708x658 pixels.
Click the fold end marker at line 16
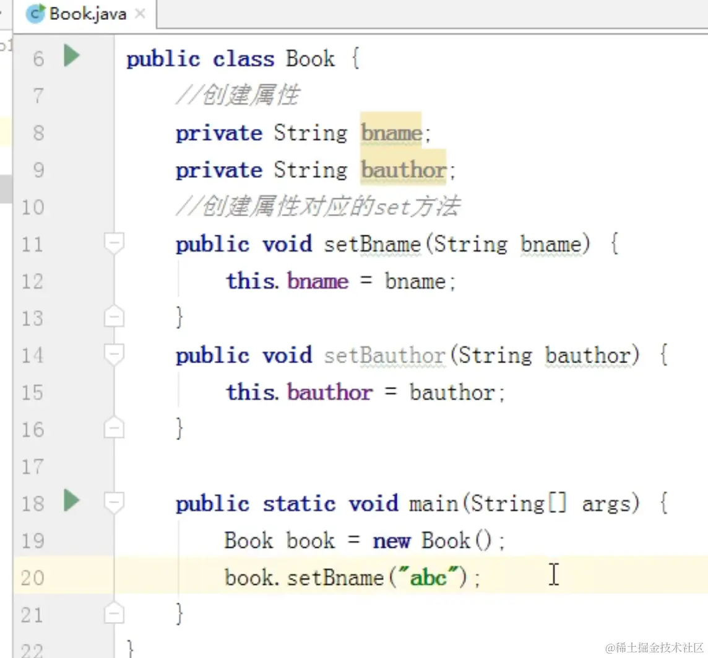pyautogui.click(x=114, y=427)
